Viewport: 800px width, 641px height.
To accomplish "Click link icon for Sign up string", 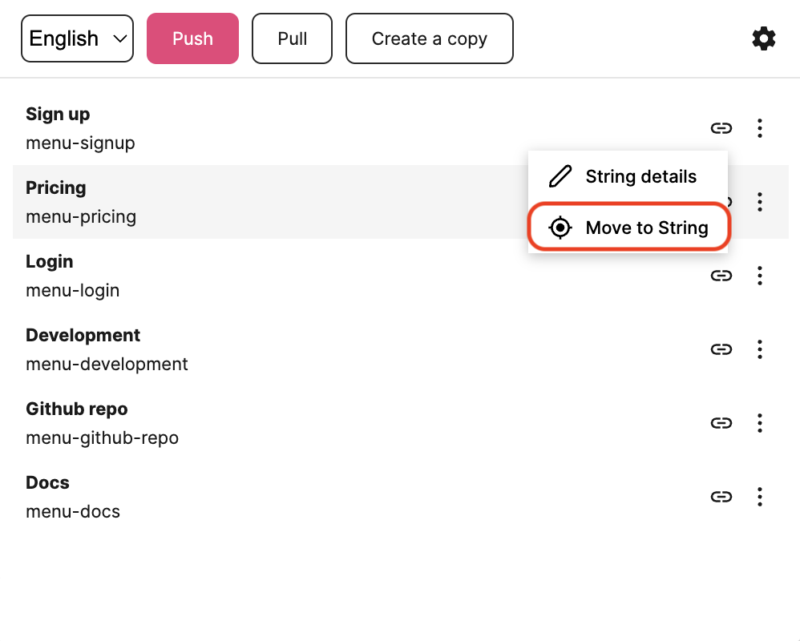I will click(721, 128).
